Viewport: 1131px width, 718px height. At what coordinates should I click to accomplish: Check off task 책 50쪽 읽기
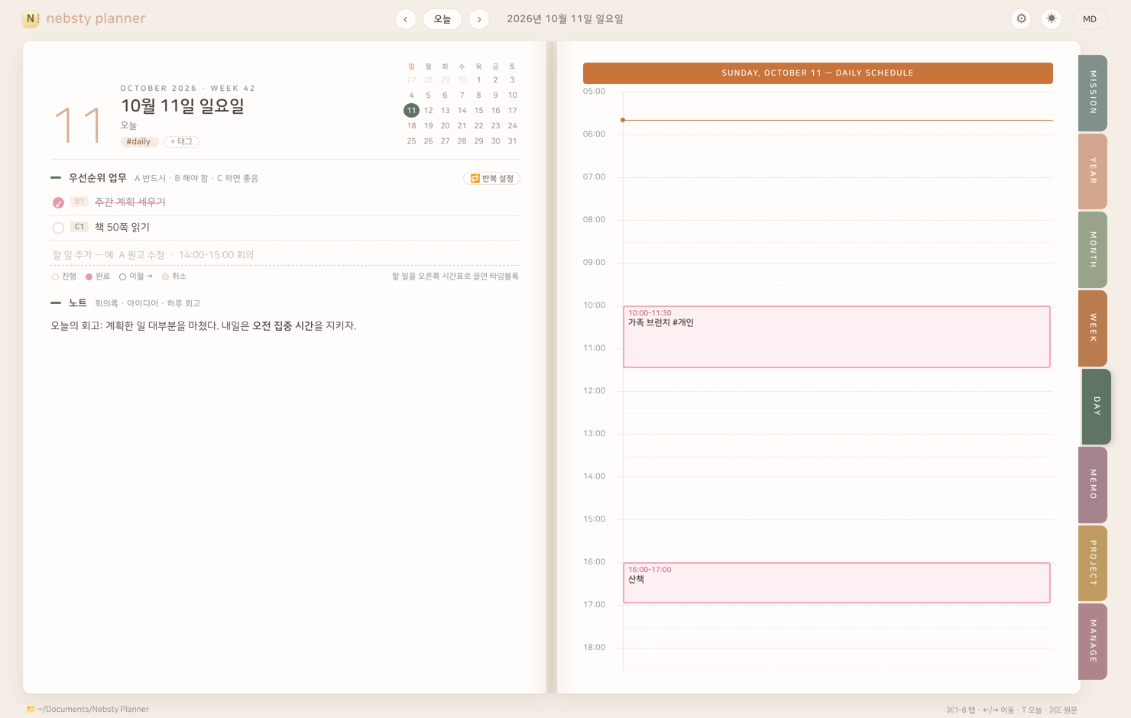click(x=58, y=228)
